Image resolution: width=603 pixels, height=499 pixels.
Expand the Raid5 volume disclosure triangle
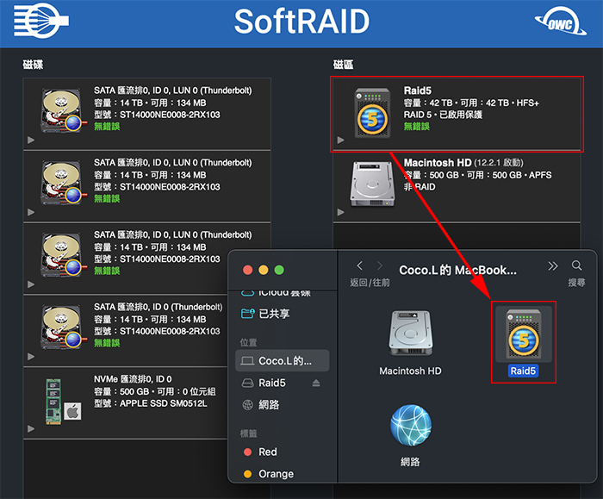click(x=341, y=140)
